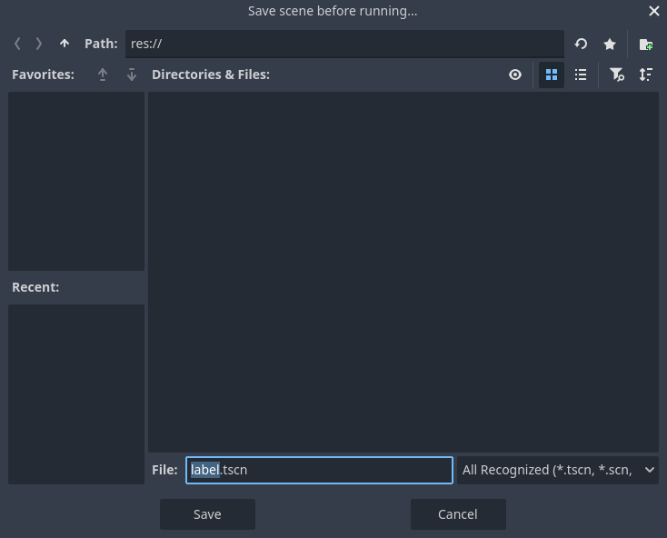Screen dimensions: 667x538
Task: Switch to list view
Action: (x=581, y=75)
